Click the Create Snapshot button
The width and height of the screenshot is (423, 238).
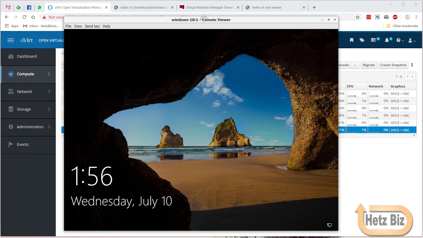point(393,65)
